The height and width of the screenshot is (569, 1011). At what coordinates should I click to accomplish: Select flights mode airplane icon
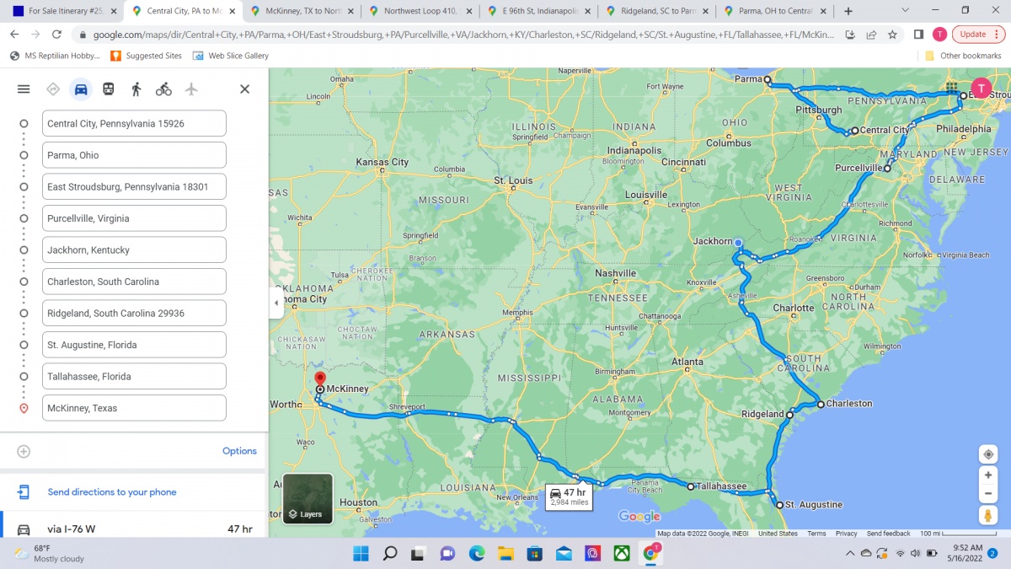point(191,89)
